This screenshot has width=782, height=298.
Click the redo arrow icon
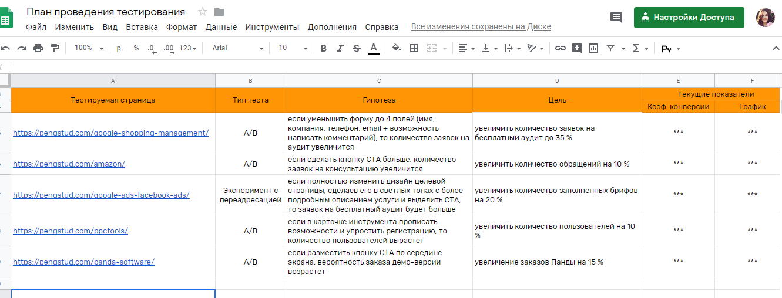pyautogui.click(x=22, y=48)
